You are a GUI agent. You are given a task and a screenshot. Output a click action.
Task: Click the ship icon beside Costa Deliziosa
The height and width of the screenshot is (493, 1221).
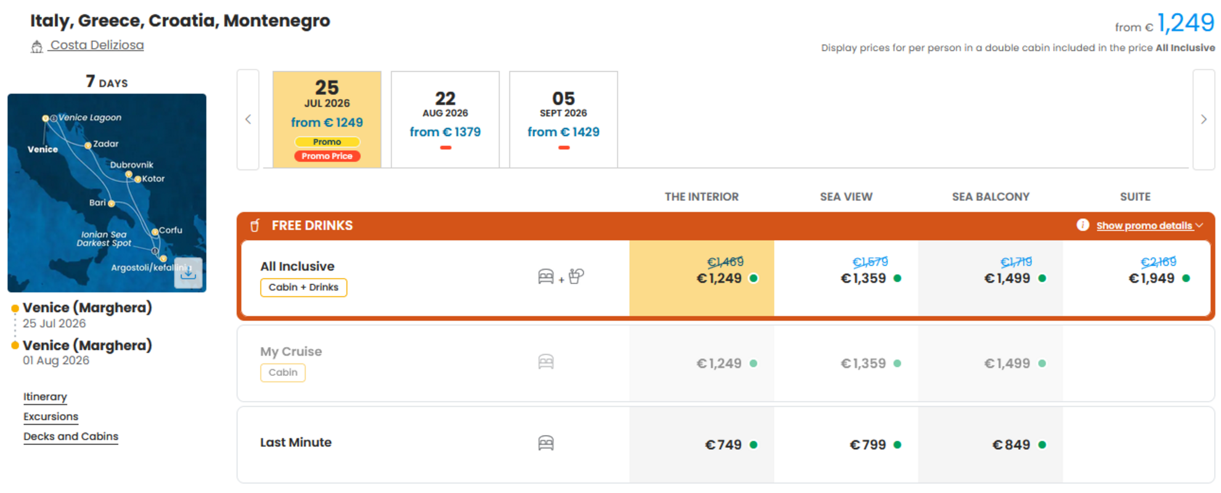(37, 46)
